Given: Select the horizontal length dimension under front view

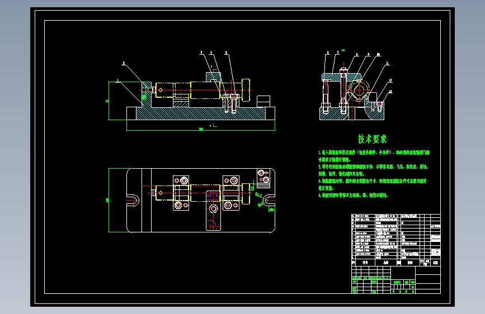Looking at the screenshot, I should pyautogui.click(x=201, y=130).
